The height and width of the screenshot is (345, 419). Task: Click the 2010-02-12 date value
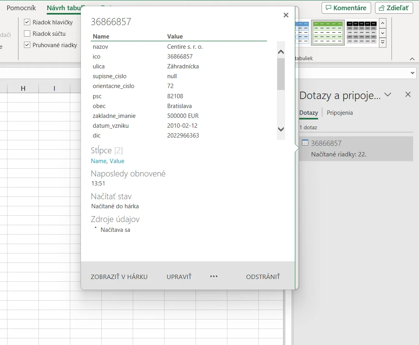(x=182, y=126)
